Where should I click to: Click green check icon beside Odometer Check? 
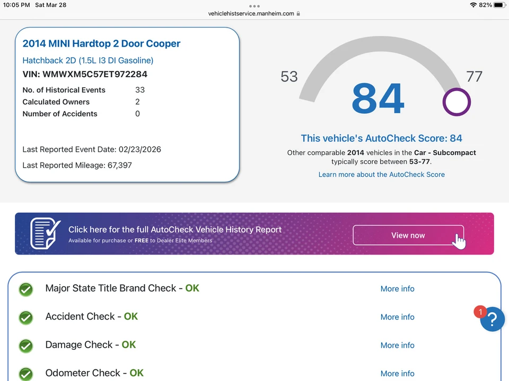(25, 374)
